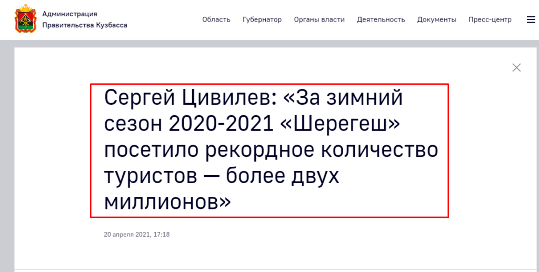
Task: Close the article with the X icon
Action: point(516,68)
